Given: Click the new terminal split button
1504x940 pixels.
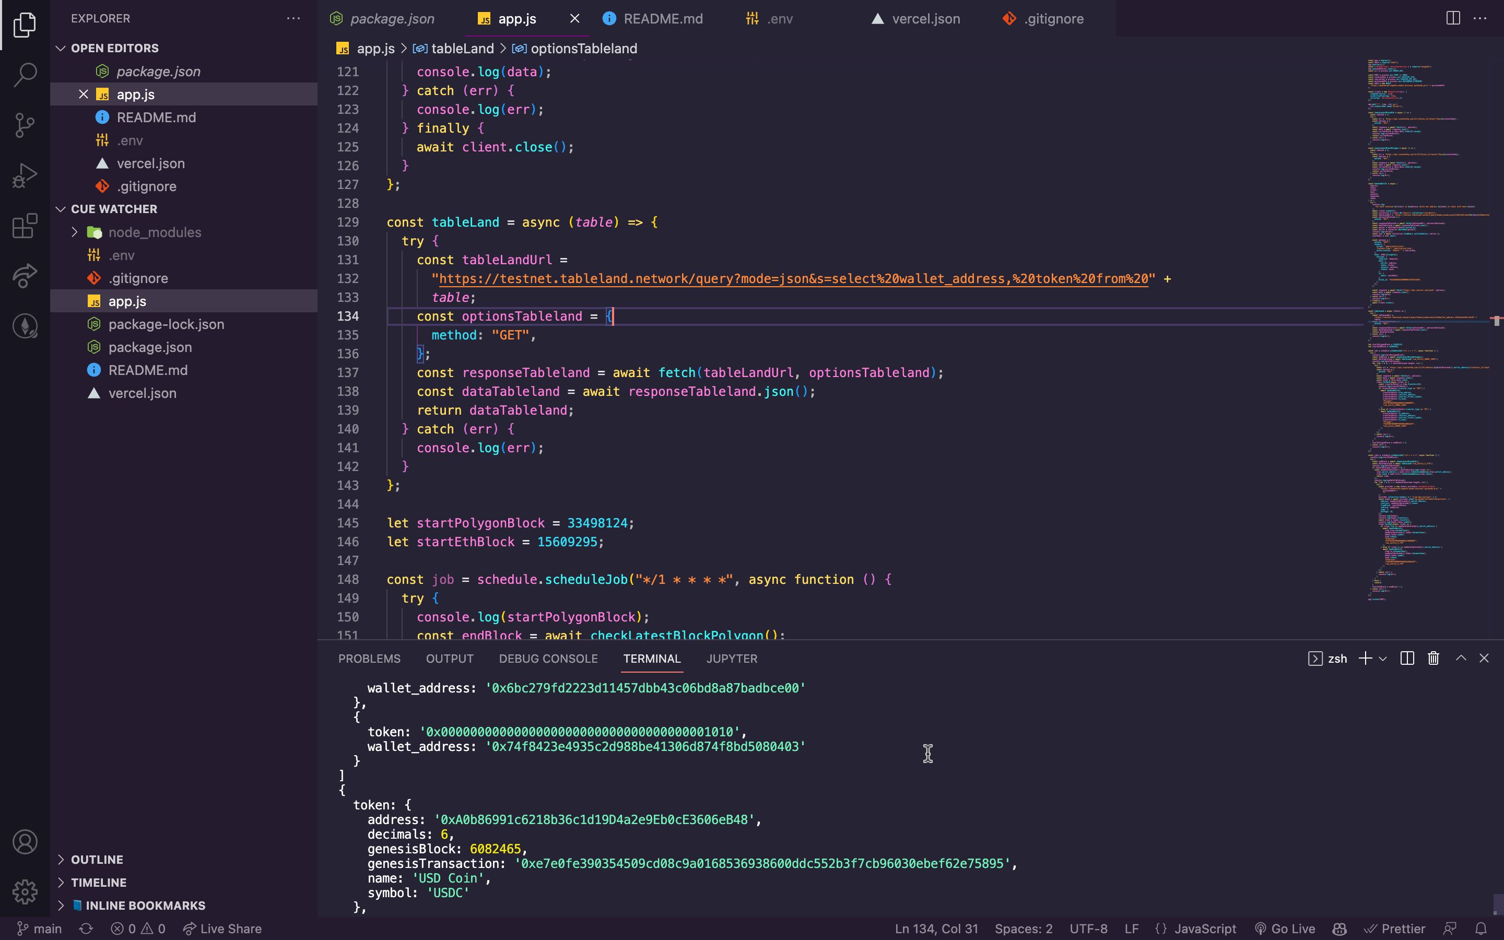Looking at the screenshot, I should [1406, 657].
